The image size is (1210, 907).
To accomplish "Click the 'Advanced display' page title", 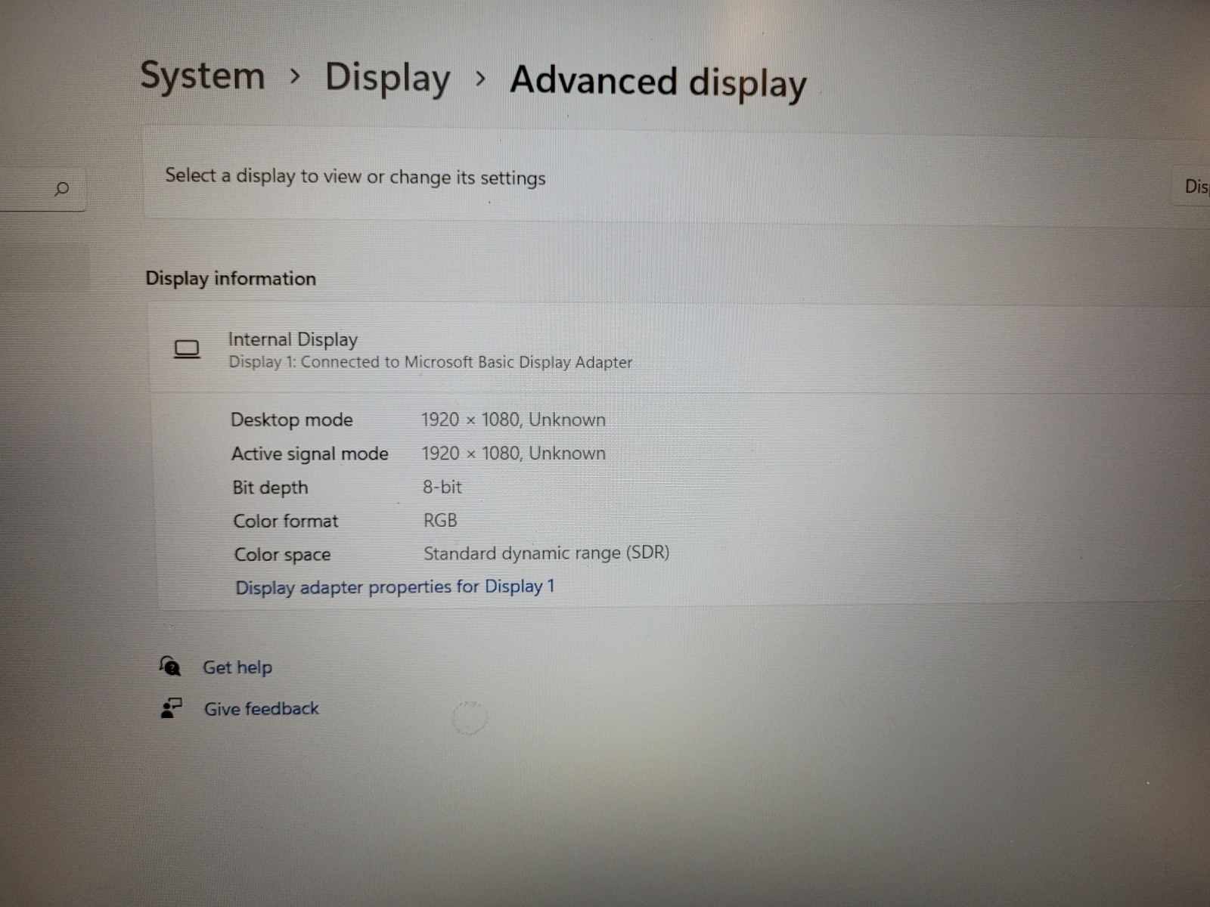I will pos(659,82).
